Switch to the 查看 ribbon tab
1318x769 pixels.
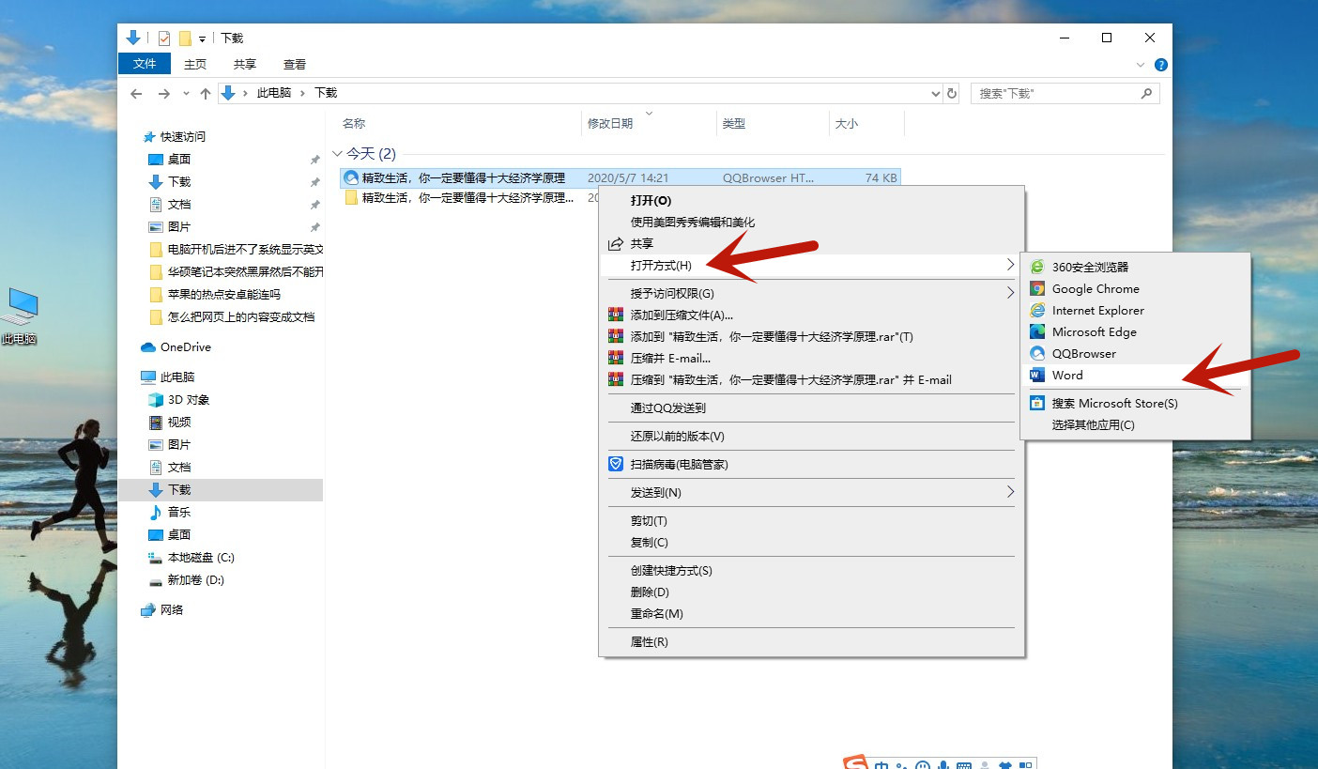pos(295,64)
